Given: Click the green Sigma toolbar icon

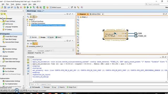Looking at the screenshot, I should [x=44, y=7].
